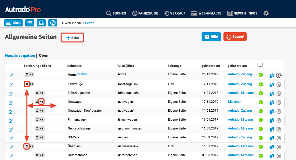Screen dimensions: 296x160
Task: Copy the Fahrzeugsuche page using duplicate icon
Action: pos(272,93)
